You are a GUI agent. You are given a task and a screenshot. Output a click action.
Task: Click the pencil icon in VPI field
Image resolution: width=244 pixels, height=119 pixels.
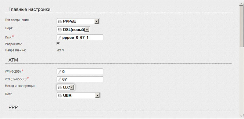point(60,71)
